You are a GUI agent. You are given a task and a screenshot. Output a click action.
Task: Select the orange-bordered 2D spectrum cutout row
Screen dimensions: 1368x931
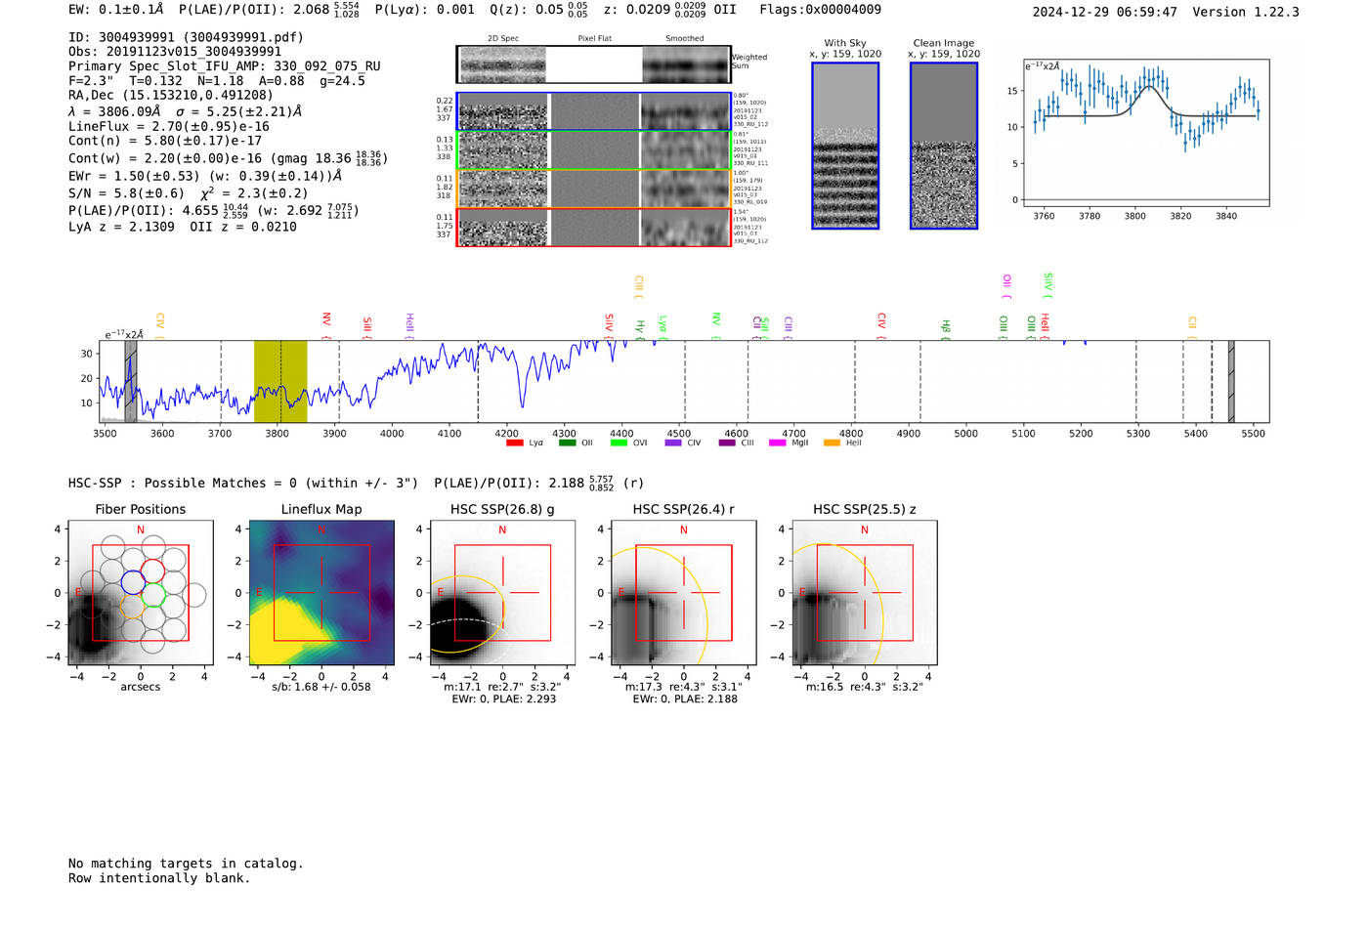pyautogui.click(x=594, y=189)
